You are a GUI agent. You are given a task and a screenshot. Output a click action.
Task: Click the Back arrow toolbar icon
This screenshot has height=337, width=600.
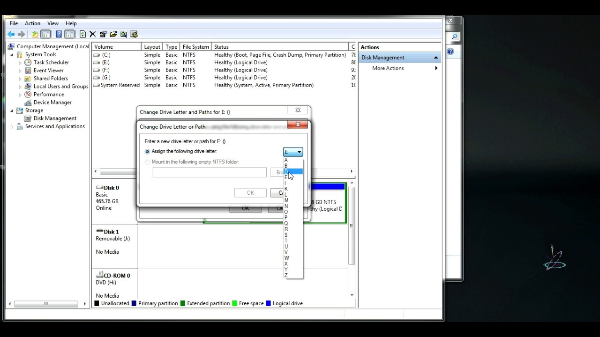[11, 34]
